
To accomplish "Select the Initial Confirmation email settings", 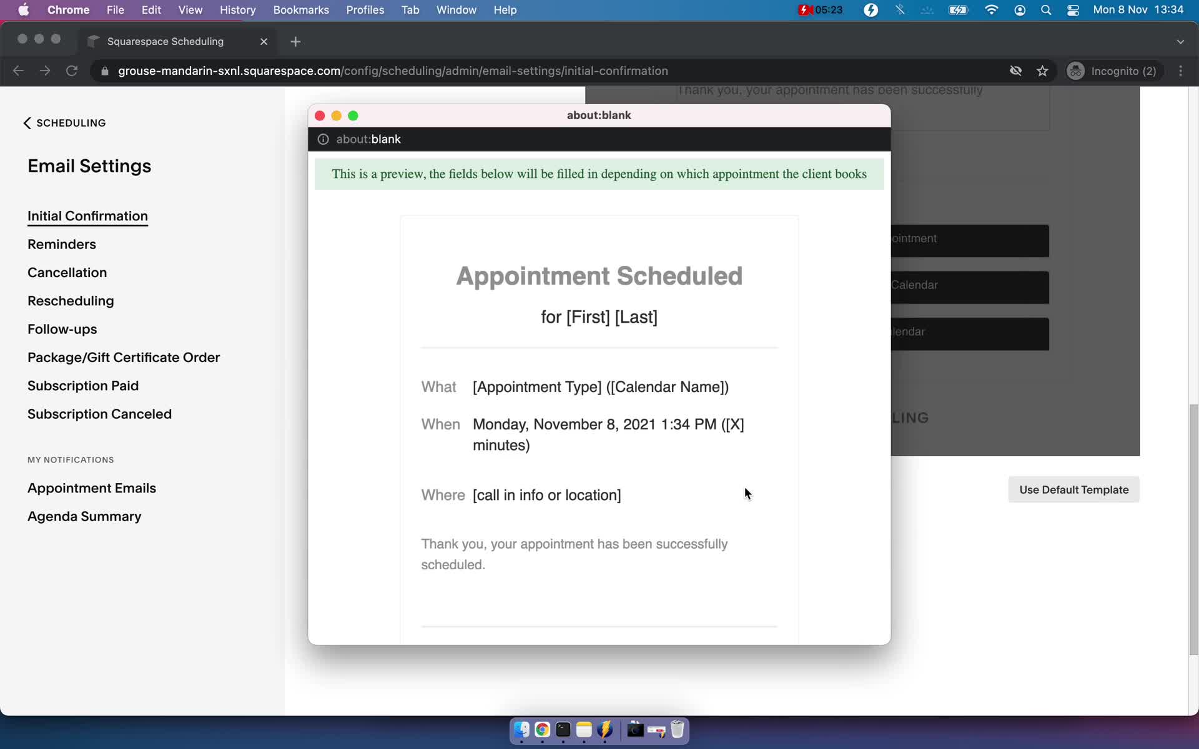I will 87,216.
